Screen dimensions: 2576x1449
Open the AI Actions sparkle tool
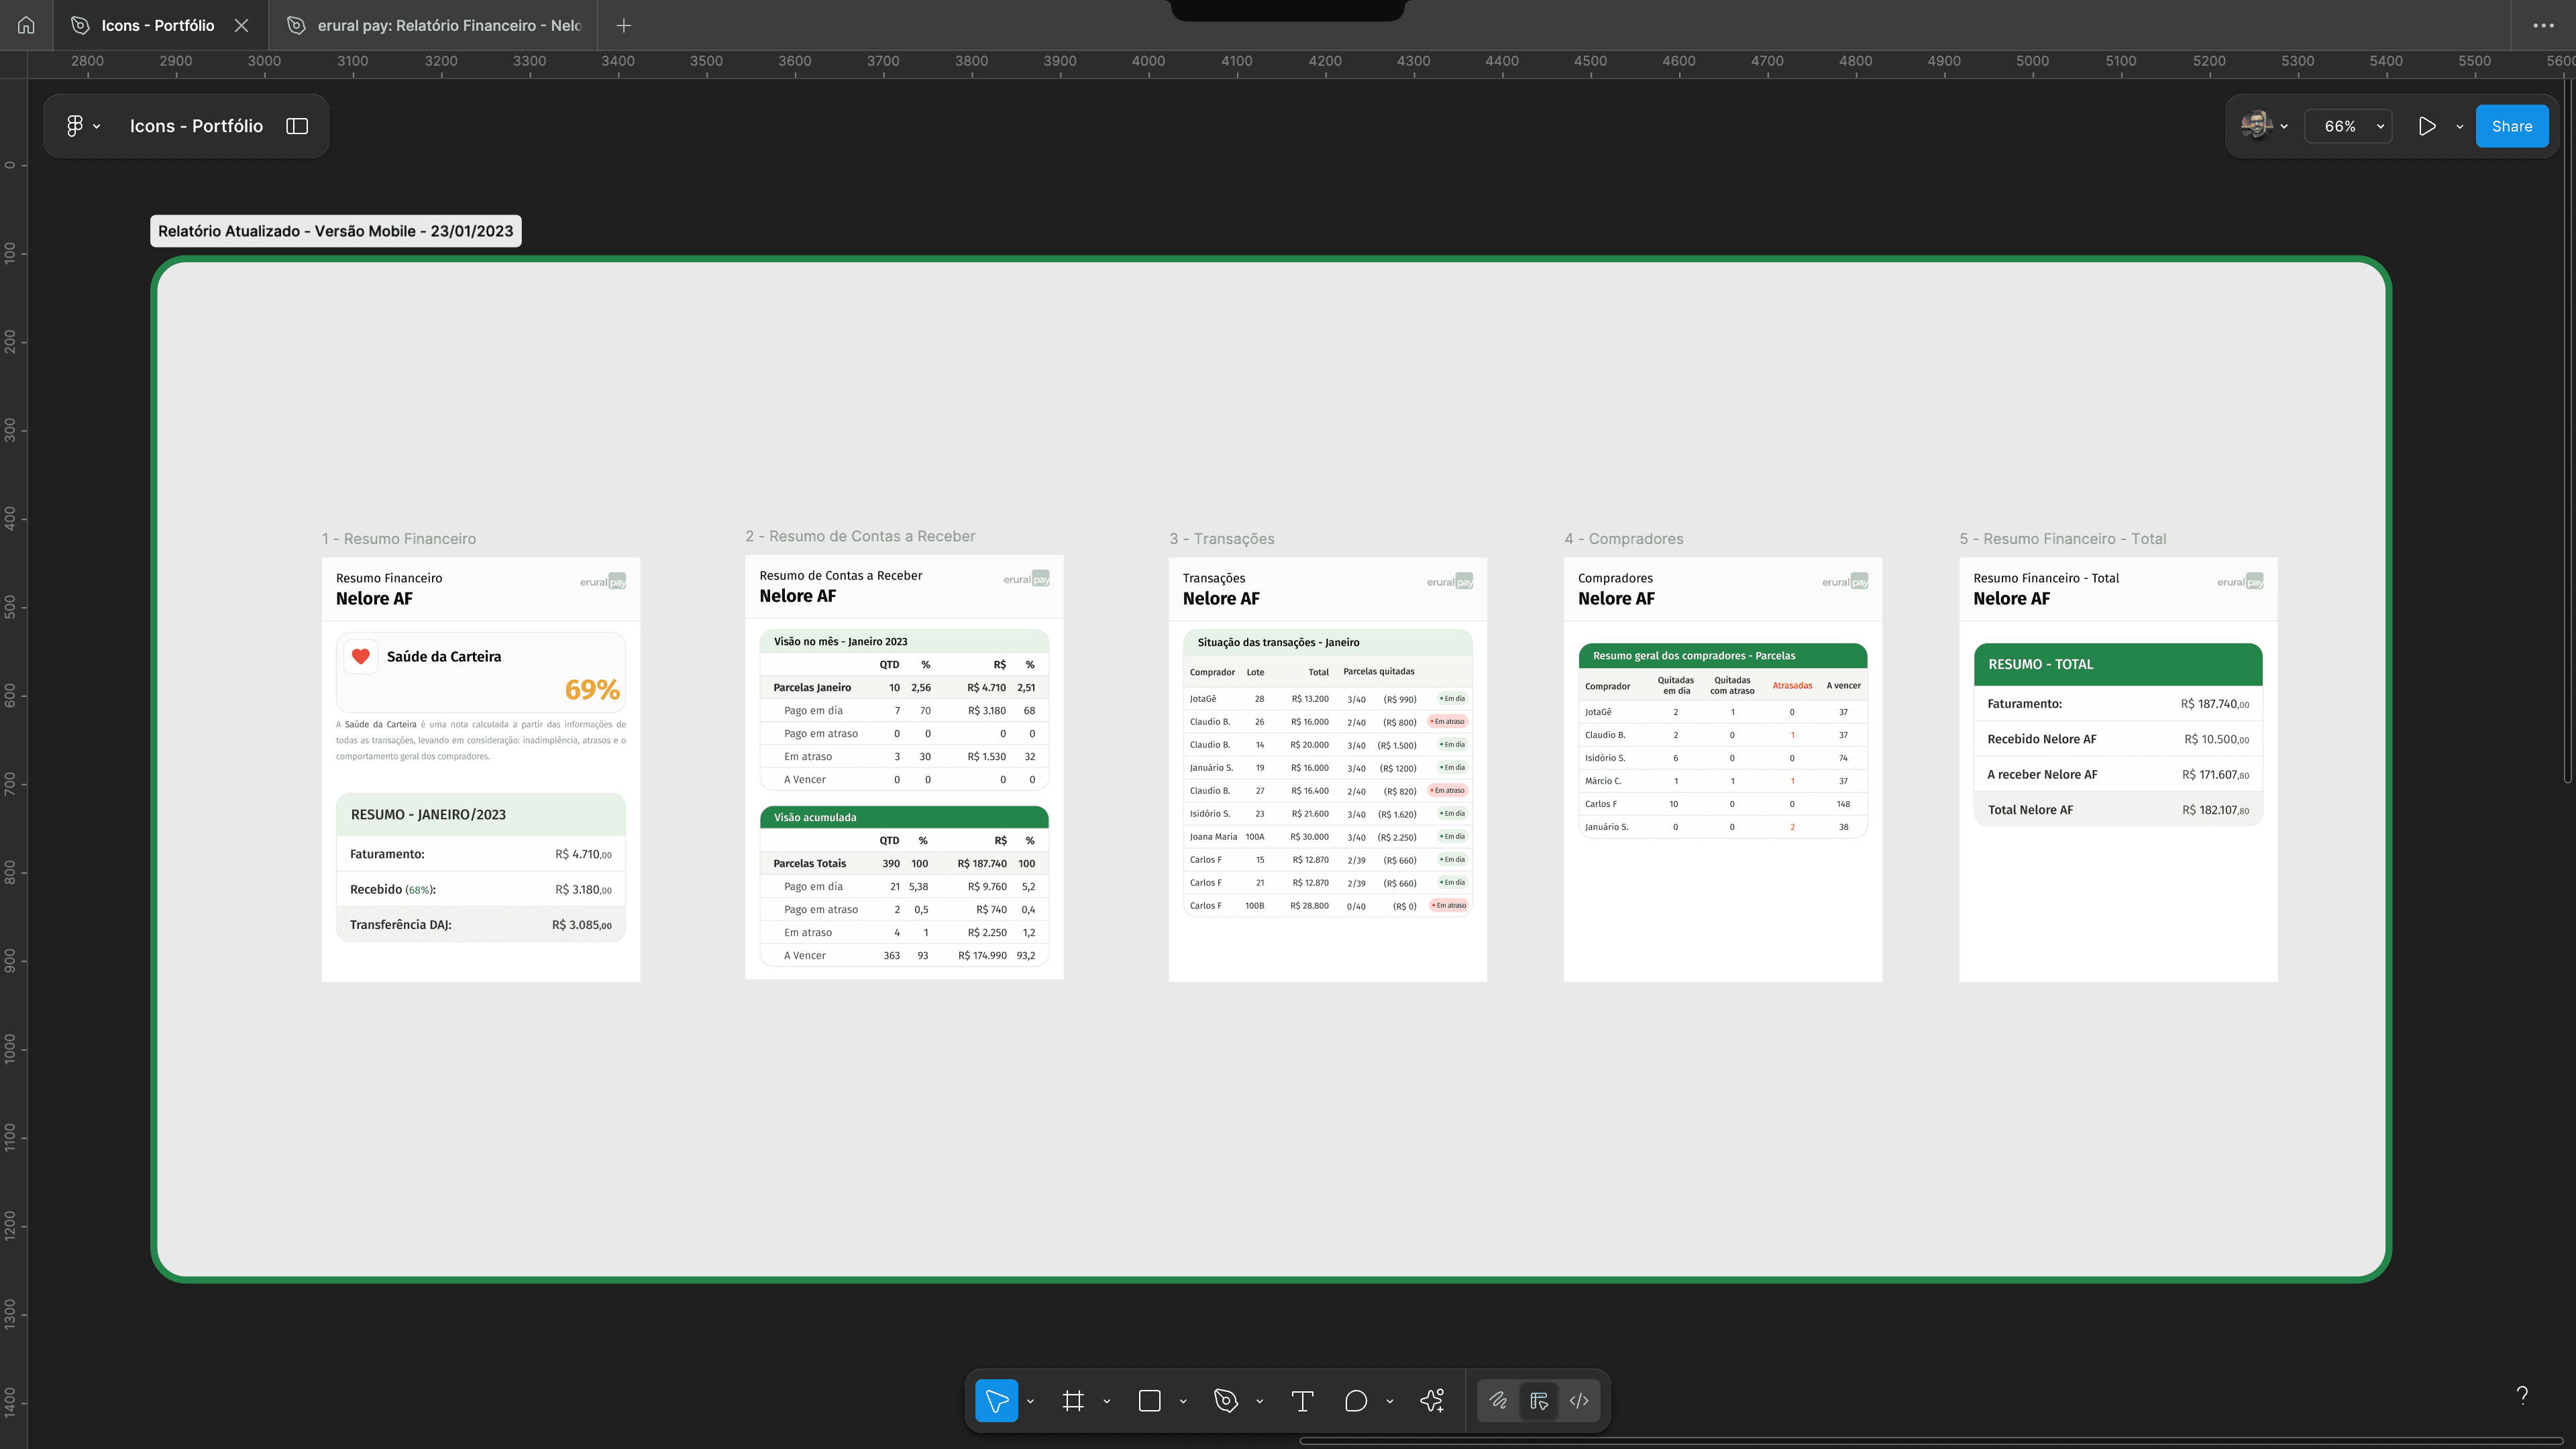pos(1432,1400)
